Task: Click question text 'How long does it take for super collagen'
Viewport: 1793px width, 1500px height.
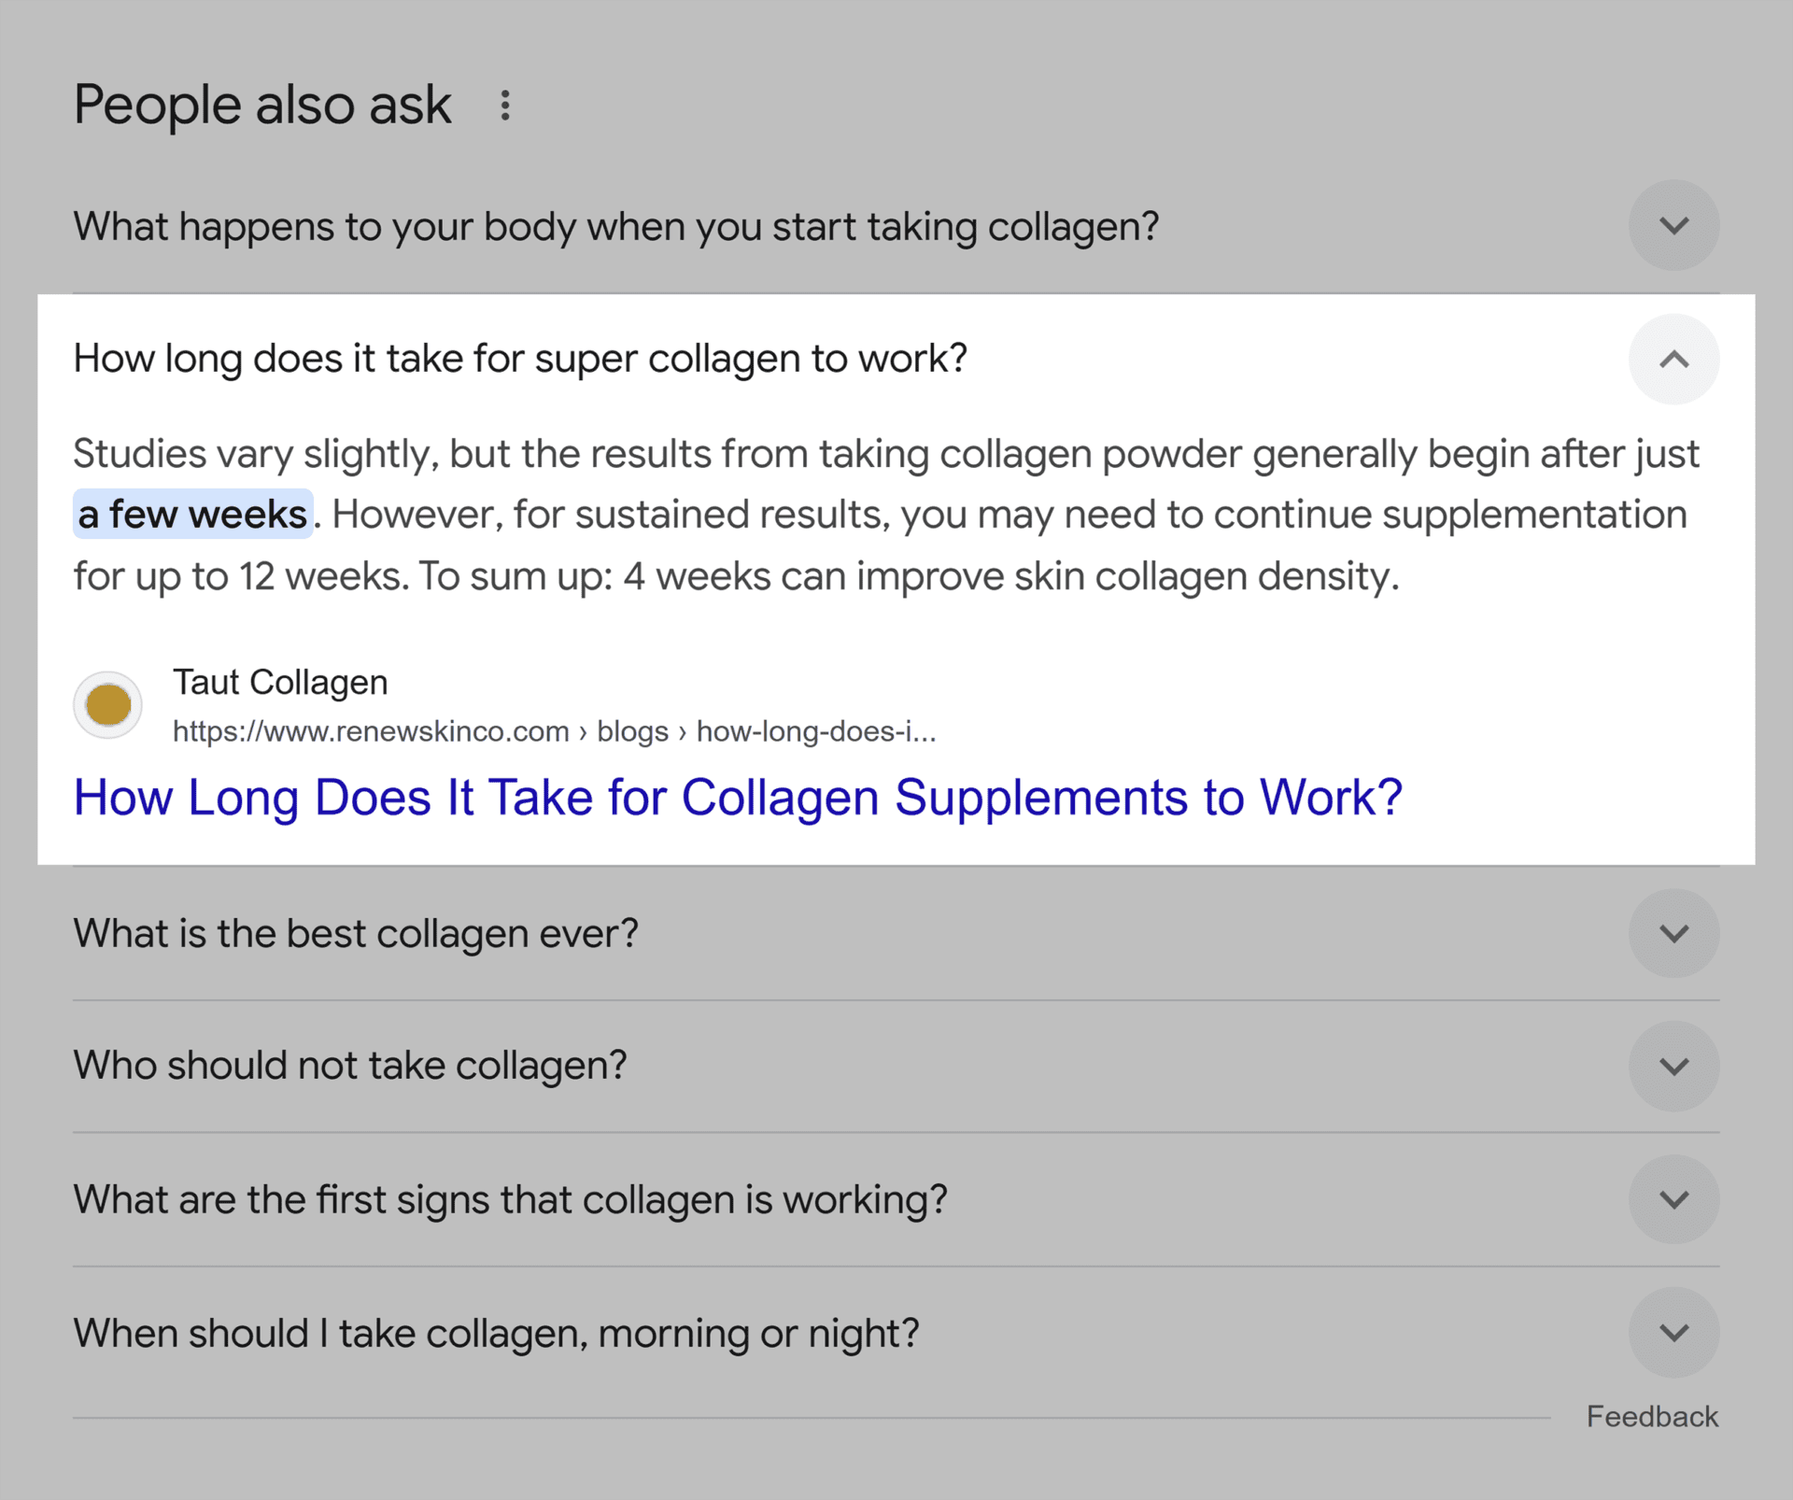Action: (520, 360)
